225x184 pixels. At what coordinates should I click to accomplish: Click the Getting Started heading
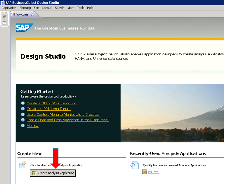(37, 92)
